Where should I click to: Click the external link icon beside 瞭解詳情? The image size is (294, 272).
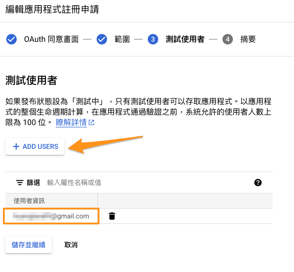click(92, 122)
